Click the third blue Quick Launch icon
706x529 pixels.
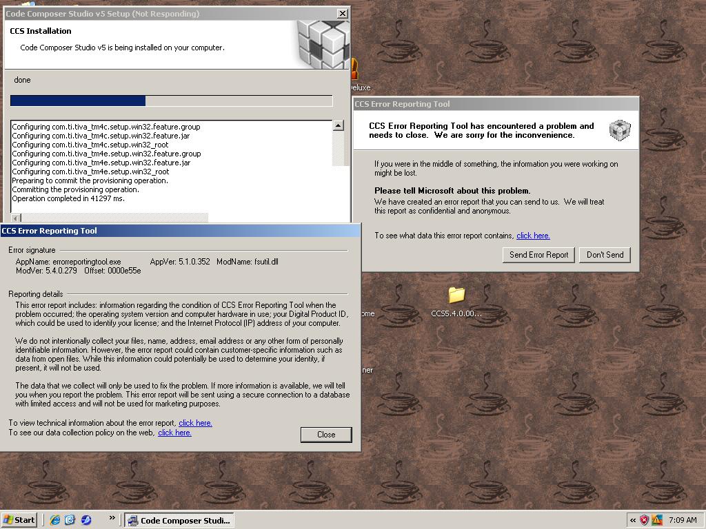point(86,520)
